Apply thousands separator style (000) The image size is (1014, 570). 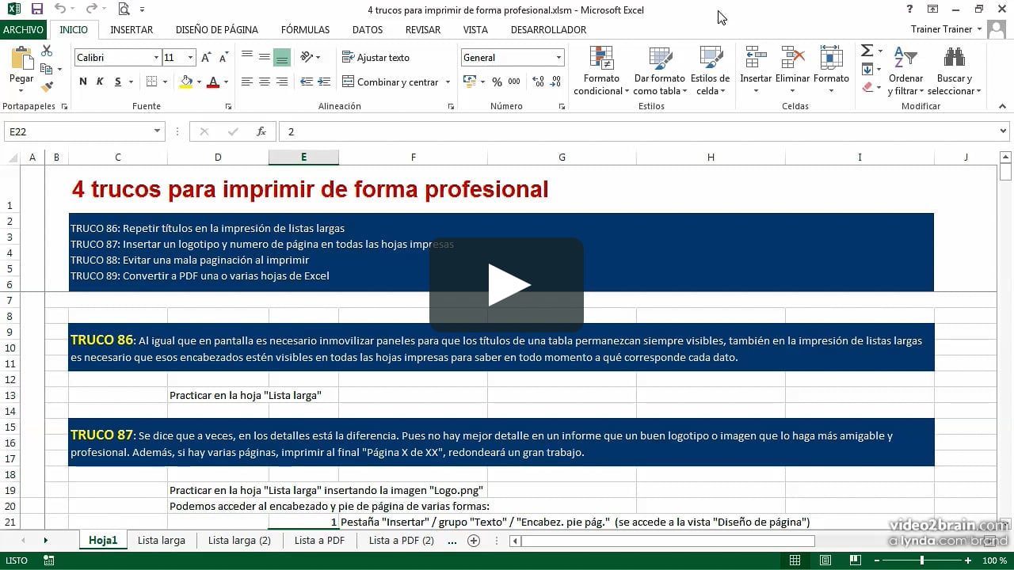pyautogui.click(x=515, y=82)
